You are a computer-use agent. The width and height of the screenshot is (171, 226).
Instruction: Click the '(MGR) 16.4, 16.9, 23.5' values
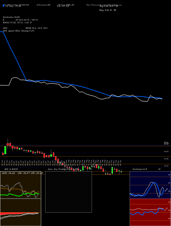[x=36, y=28]
